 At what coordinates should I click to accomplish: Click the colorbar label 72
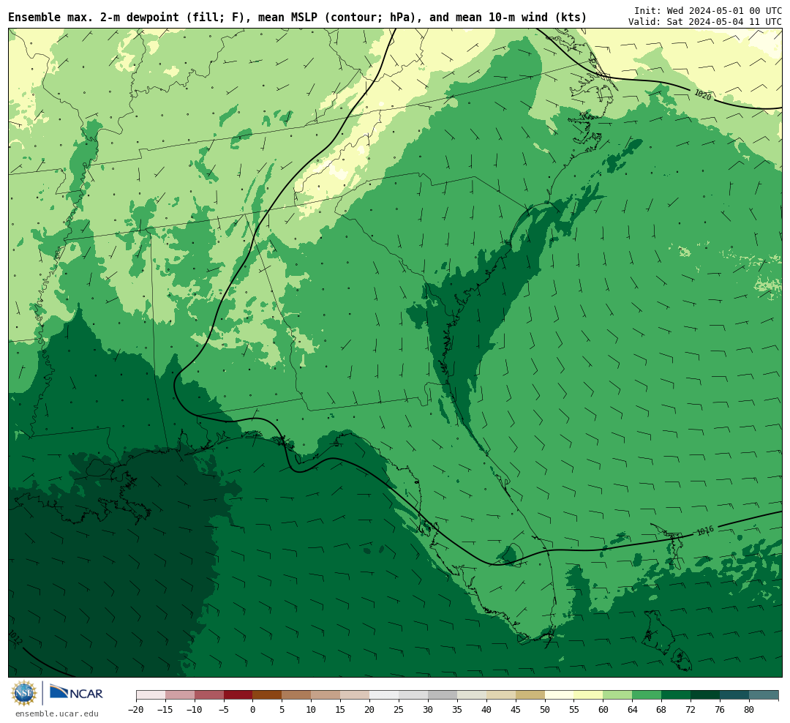[691, 710]
